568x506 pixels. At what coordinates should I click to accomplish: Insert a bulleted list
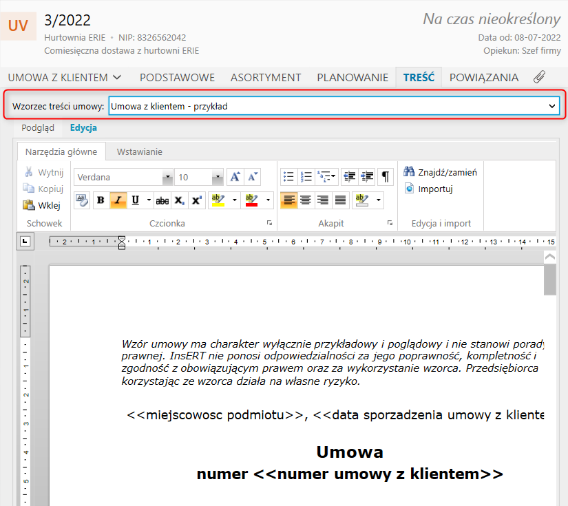(x=288, y=177)
